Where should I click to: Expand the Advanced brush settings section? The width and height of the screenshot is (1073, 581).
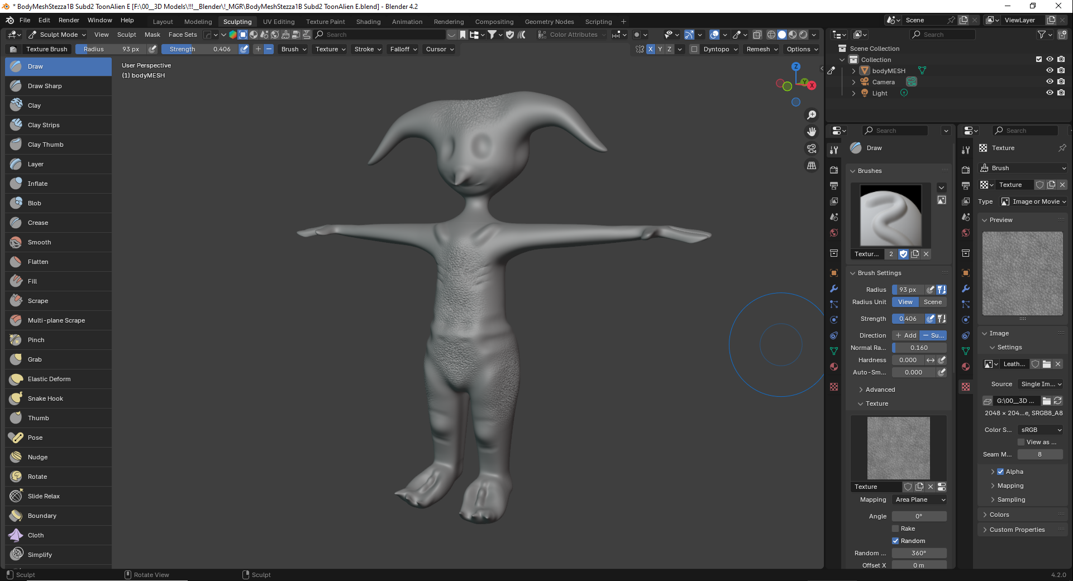(880, 390)
